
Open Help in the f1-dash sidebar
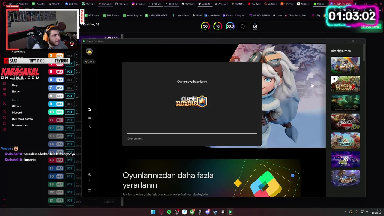click(x=15, y=85)
